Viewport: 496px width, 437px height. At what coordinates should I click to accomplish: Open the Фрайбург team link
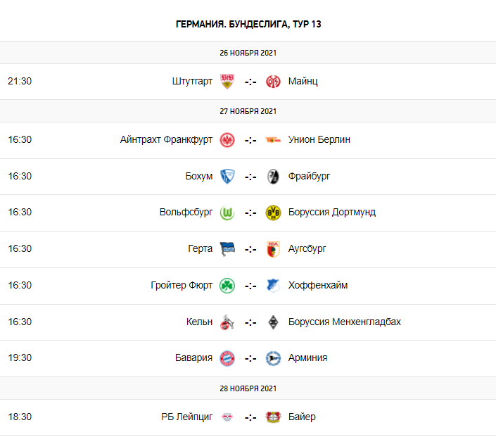309,176
